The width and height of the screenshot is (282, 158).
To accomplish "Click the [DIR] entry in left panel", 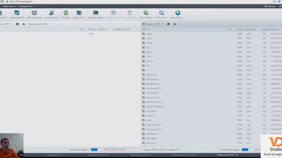I will [91, 34].
